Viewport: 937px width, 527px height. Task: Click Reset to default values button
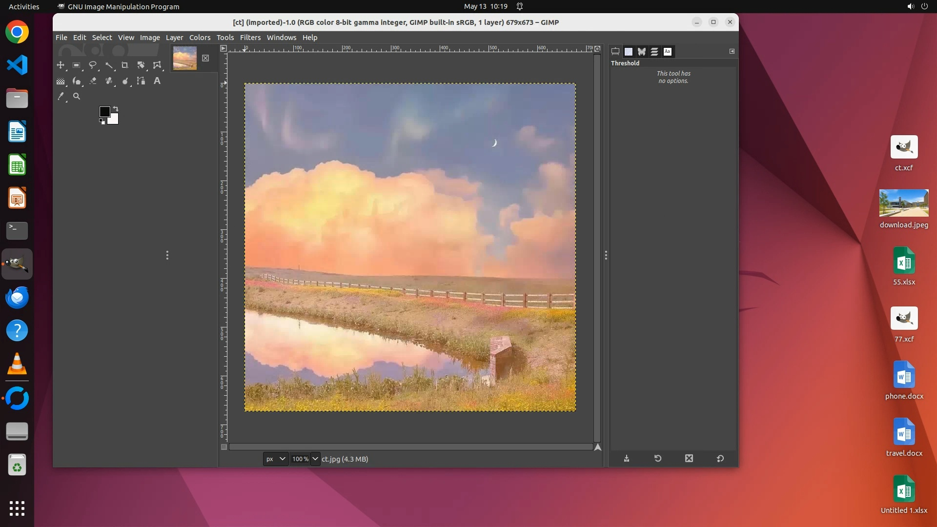(720, 459)
